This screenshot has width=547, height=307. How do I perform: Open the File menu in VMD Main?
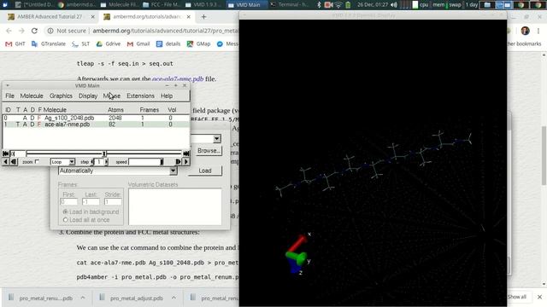pyautogui.click(x=9, y=96)
